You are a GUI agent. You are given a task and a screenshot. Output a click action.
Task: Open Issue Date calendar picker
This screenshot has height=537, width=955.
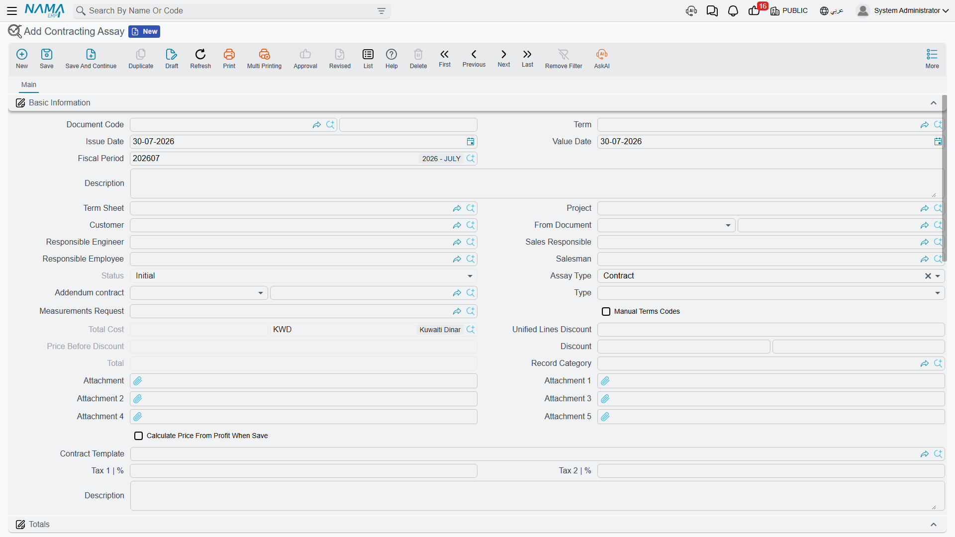coord(471,142)
